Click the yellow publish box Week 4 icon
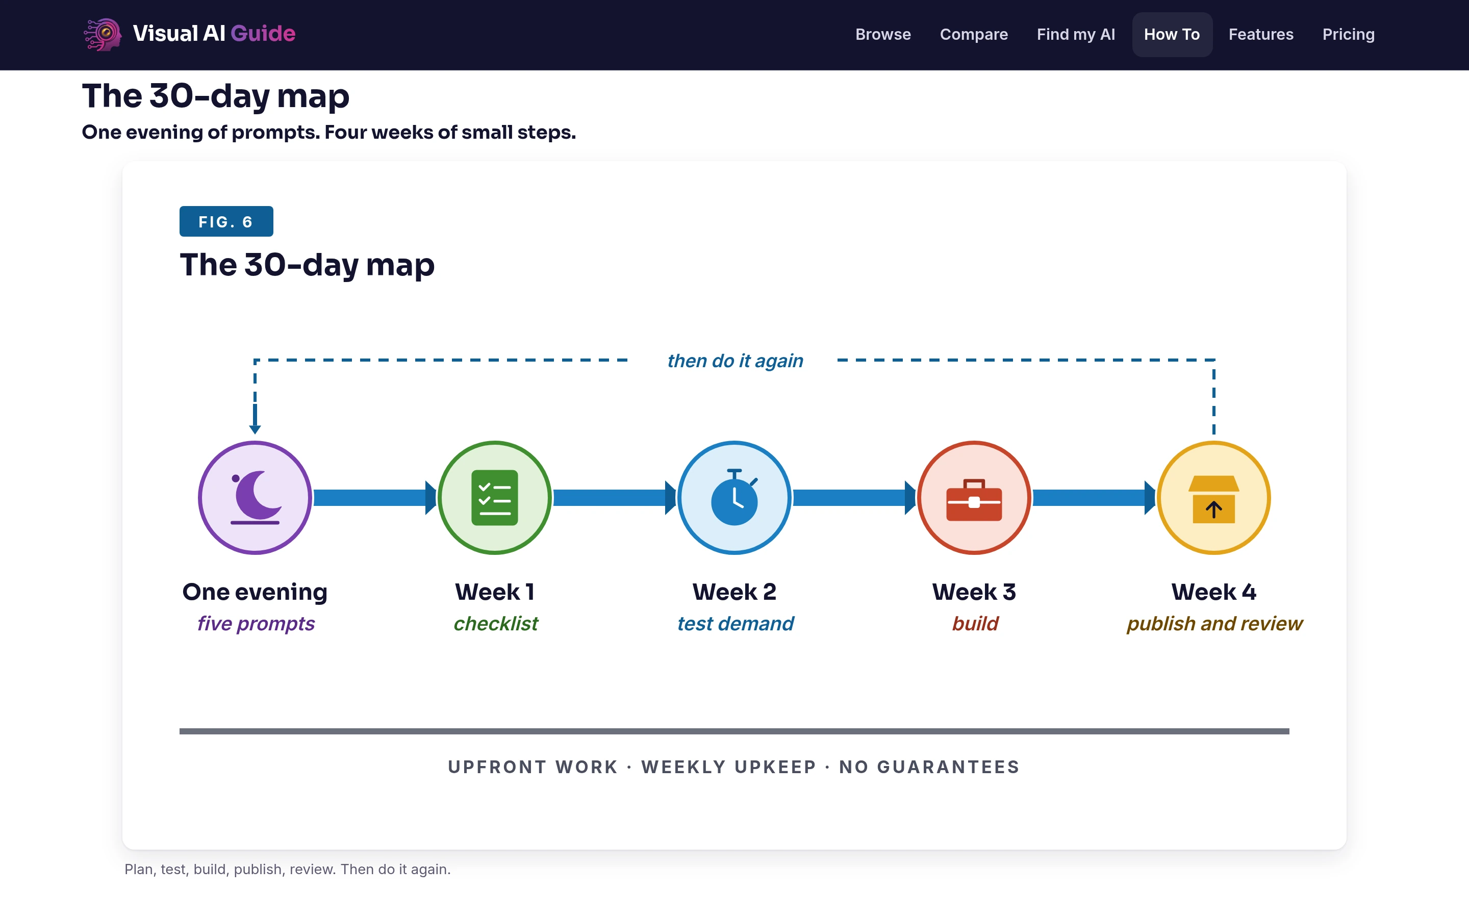This screenshot has height=918, width=1469. [1213, 497]
